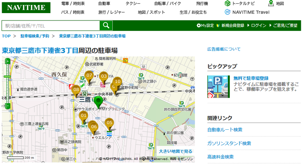Open タクシー menu

133,3
